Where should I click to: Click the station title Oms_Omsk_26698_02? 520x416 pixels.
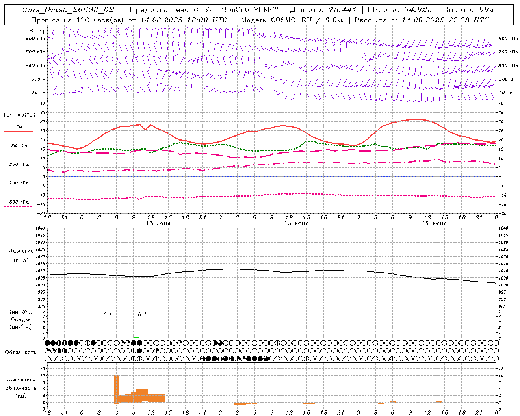click(68, 9)
